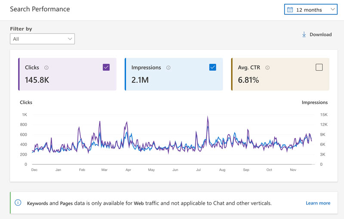Screen dimensions: 344x219
Task: Click the Download text link
Action: click(x=320, y=35)
